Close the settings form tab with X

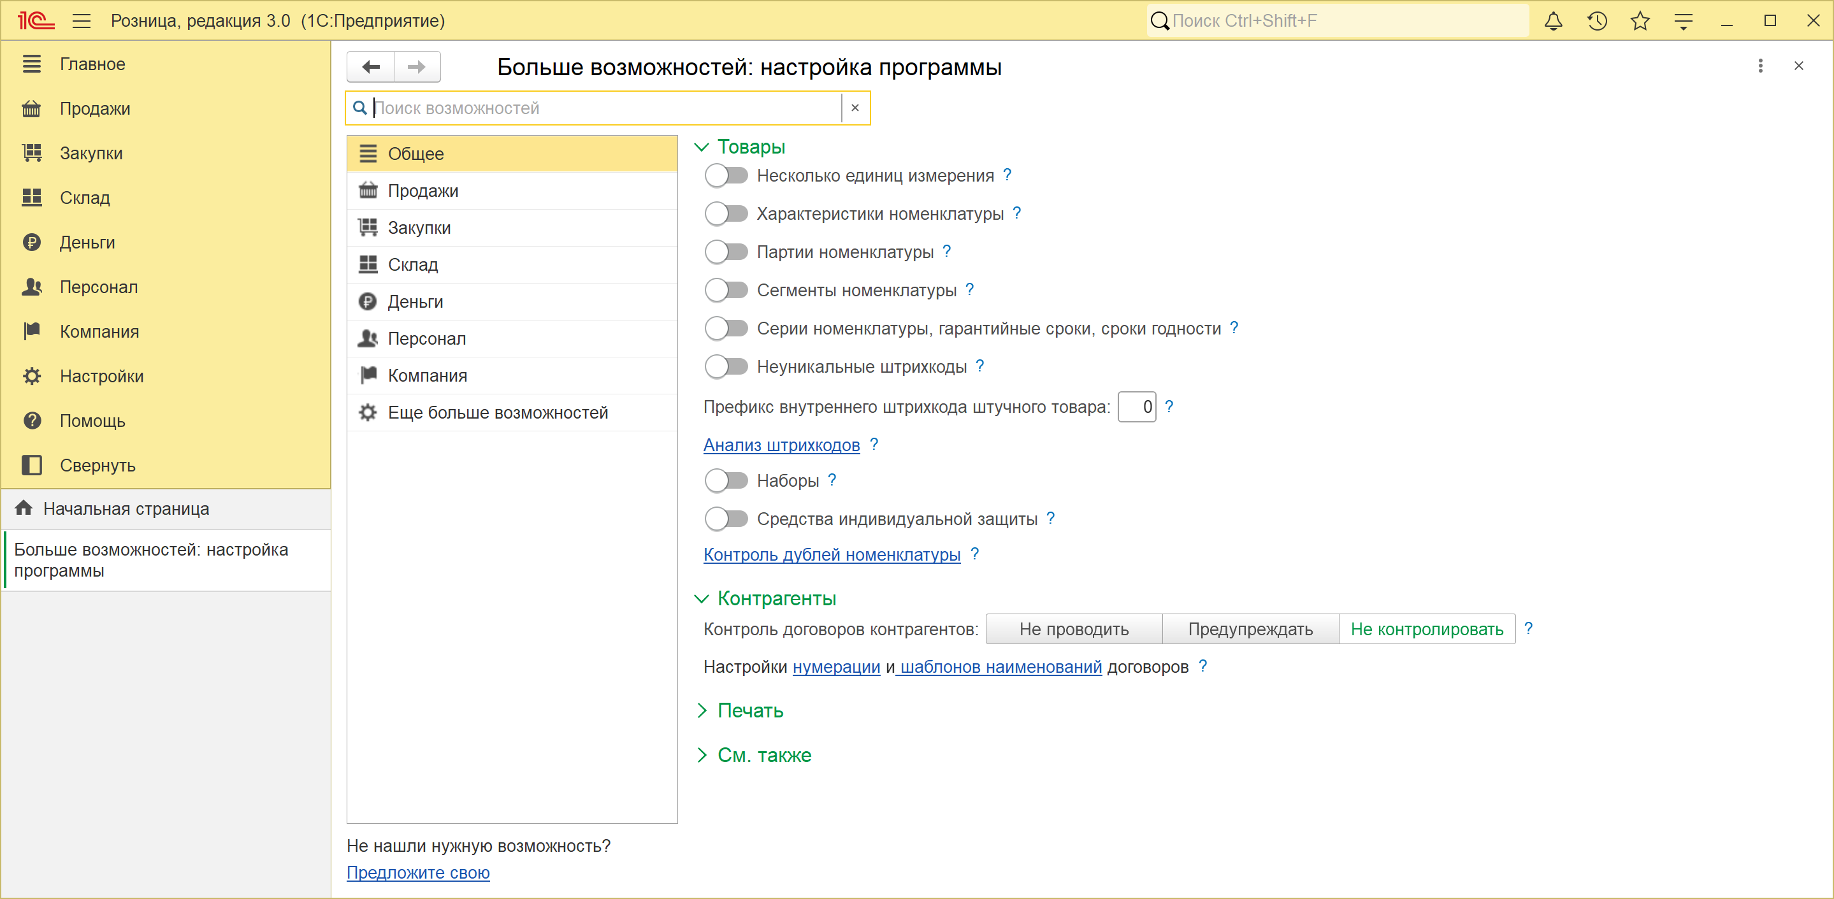pyautogui.click(x=1798, y=66)
